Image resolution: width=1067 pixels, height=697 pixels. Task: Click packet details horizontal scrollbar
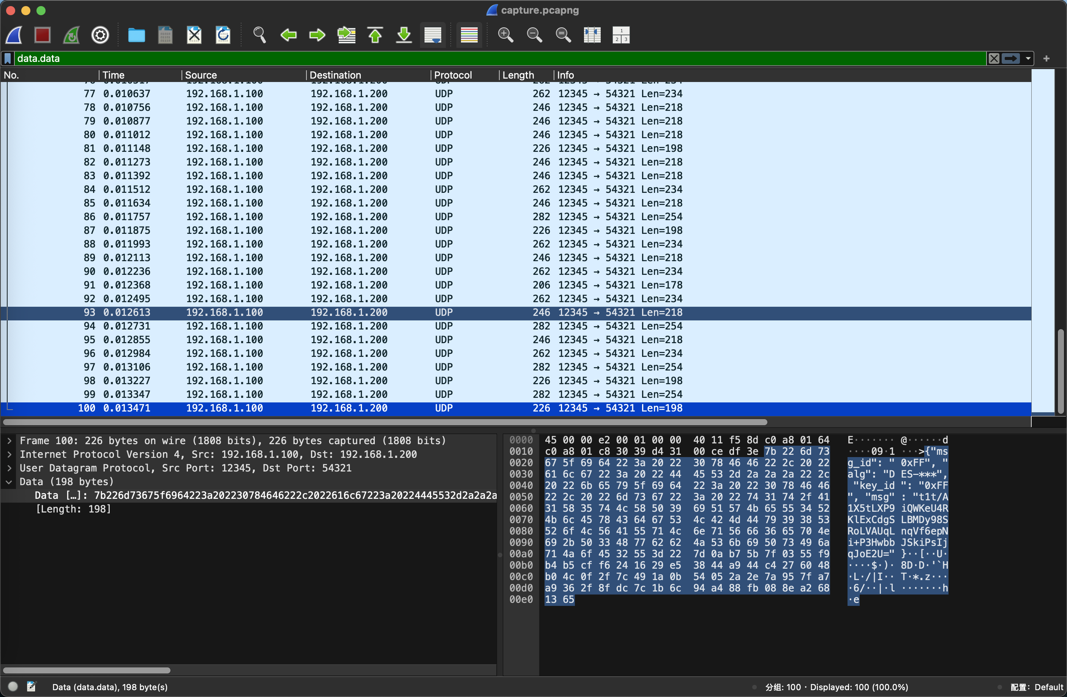(87, 670)
